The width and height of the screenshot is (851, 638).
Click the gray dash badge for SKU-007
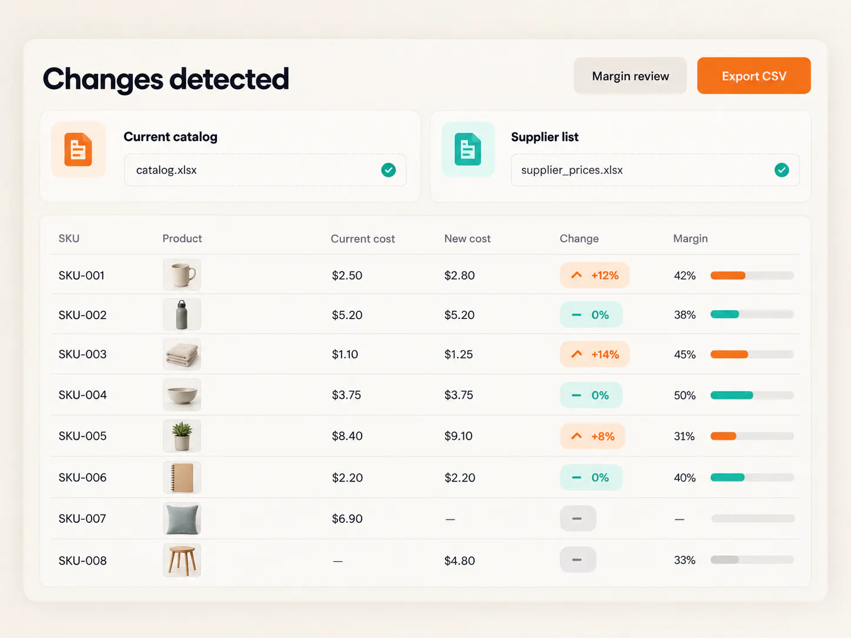[x=578, y=518]
